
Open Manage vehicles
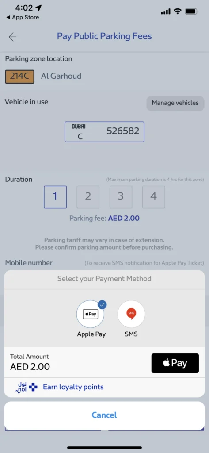pyautogui.click(x=175, y=103)
